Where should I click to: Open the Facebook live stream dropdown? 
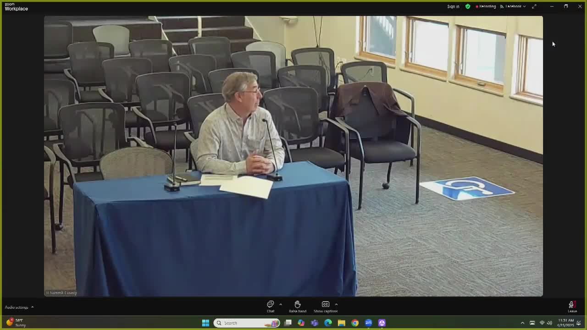point(513,6)
